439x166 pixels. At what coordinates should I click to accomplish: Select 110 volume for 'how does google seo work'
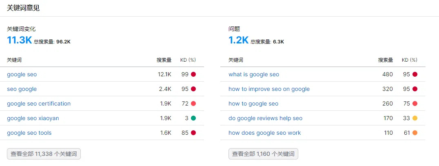[x=388, y=133]
